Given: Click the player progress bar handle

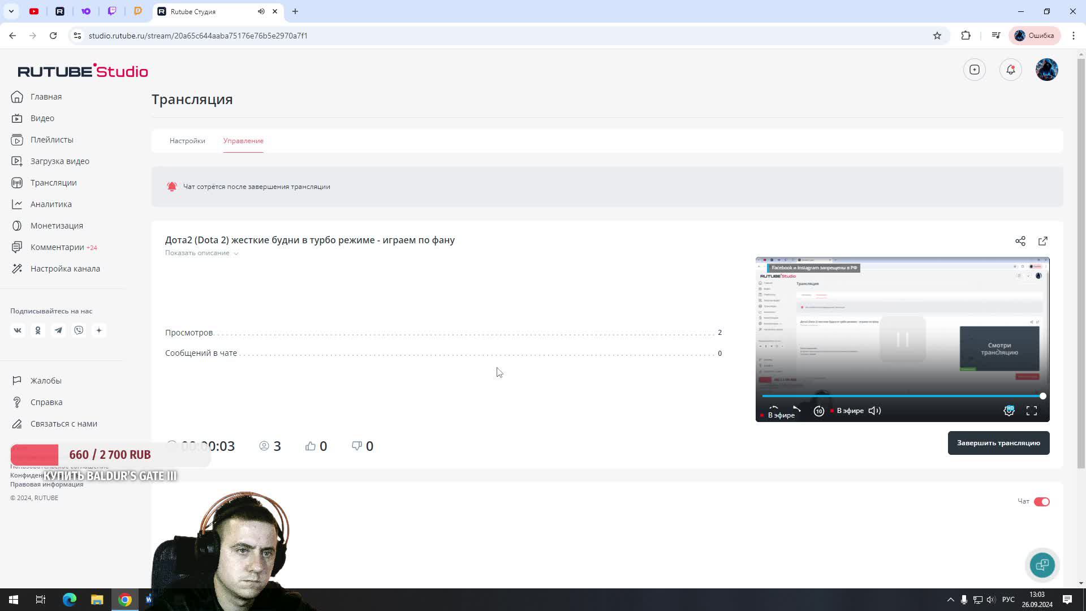Looking at the screenshot, I should (x=1042, y=396).
